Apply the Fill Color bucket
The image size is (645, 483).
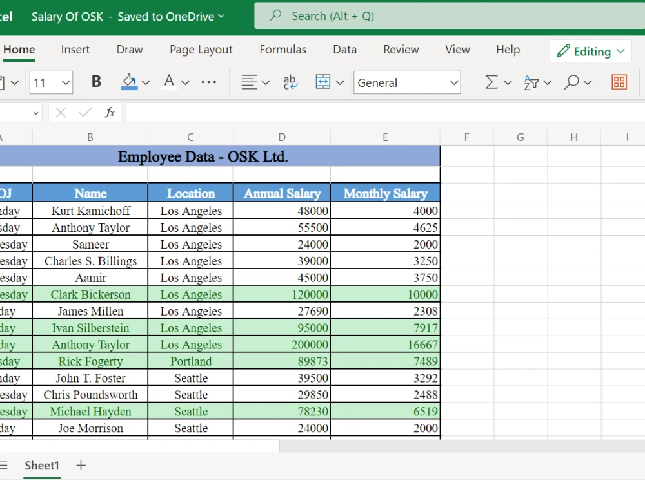129,82
